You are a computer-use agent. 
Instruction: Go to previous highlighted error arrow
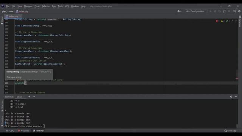[232, 21]
